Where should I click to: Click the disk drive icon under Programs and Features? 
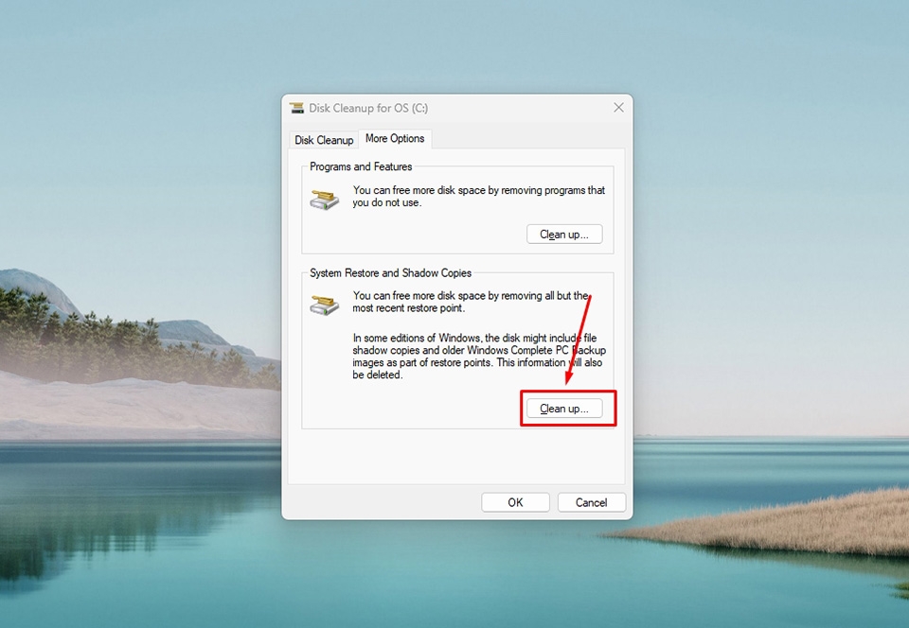pos(323,199)
